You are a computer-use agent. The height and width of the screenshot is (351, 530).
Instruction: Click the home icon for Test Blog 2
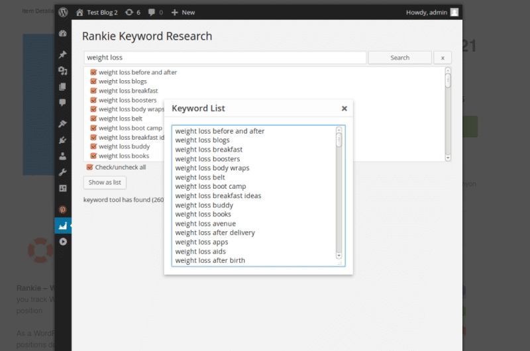79,13
